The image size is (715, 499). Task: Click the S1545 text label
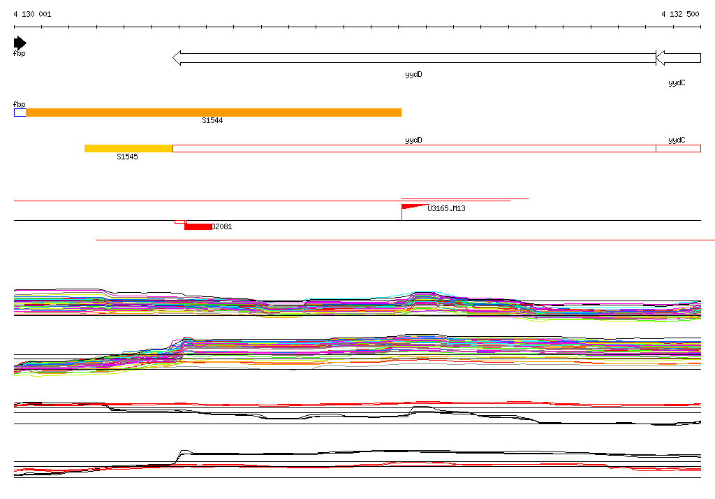(x=127, y=157)
